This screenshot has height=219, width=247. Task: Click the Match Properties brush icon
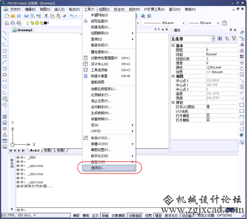click(x=65, y=16)
